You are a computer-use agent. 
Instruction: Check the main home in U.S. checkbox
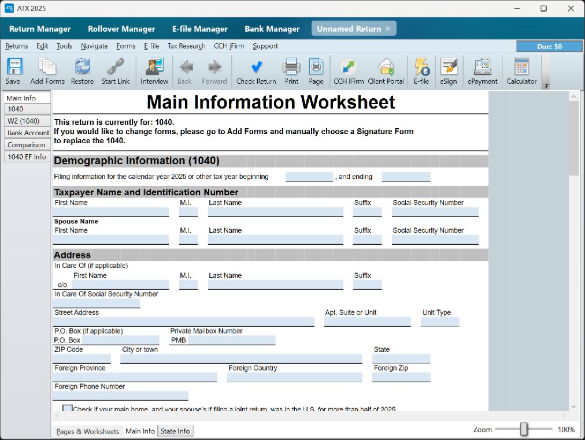coord(68,408)
